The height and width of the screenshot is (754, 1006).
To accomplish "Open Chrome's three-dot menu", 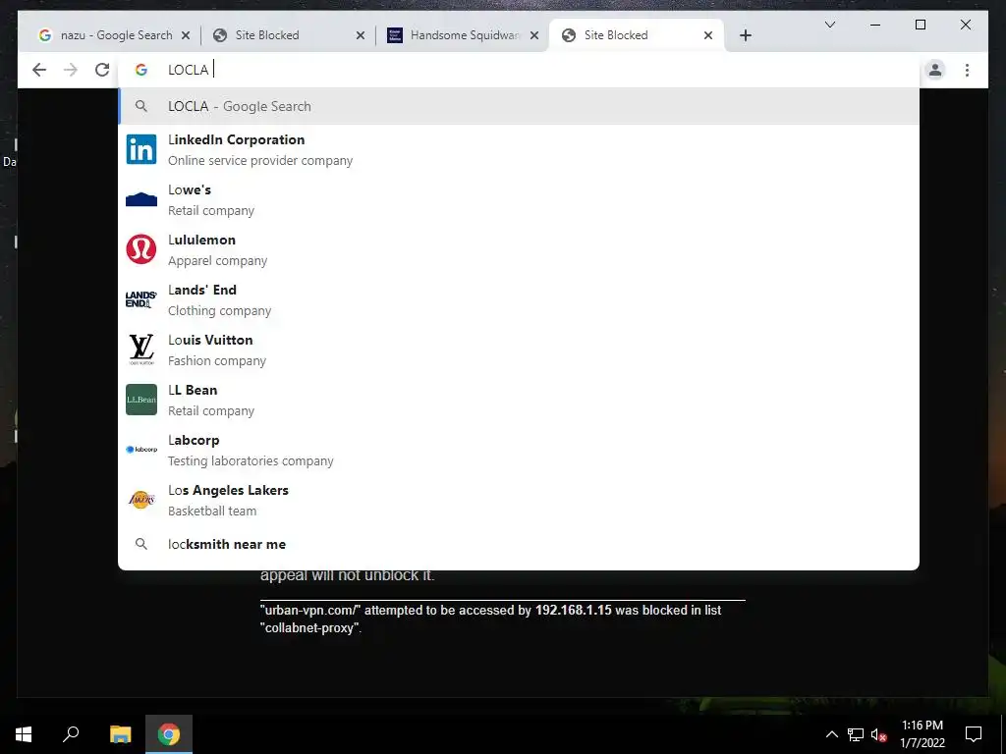I will click(x=967, y=70).
